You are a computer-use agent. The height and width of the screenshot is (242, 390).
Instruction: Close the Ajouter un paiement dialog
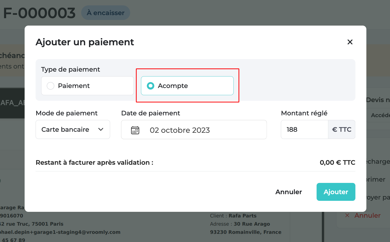[350, 42]
